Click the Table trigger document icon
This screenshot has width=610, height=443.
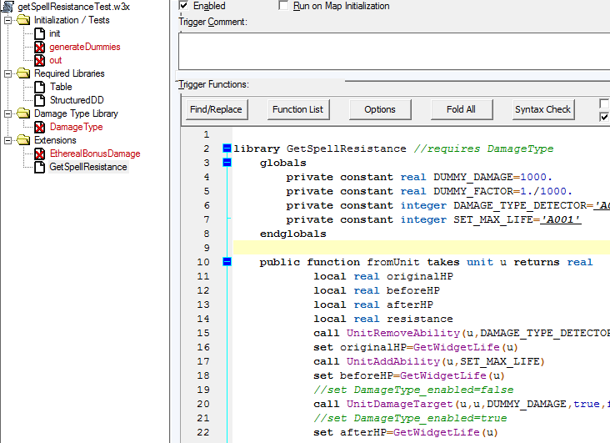(x=39, y=87)
